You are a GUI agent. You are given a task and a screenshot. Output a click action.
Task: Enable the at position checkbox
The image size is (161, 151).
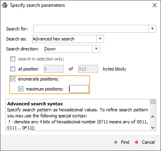[13, 69]
